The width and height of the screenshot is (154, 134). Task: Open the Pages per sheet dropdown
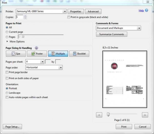click(x=42, y=62)
